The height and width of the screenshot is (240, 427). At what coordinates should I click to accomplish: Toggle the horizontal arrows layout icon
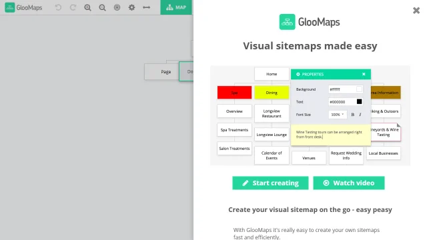tap(147, 7)
